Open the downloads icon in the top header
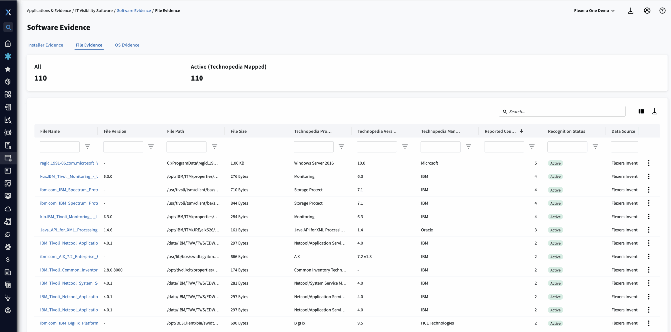 (630, 10)
